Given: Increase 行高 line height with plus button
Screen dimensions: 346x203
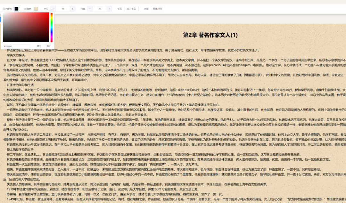Looking at the screenshot, I should pyautogui.click(x=109, y=9).
